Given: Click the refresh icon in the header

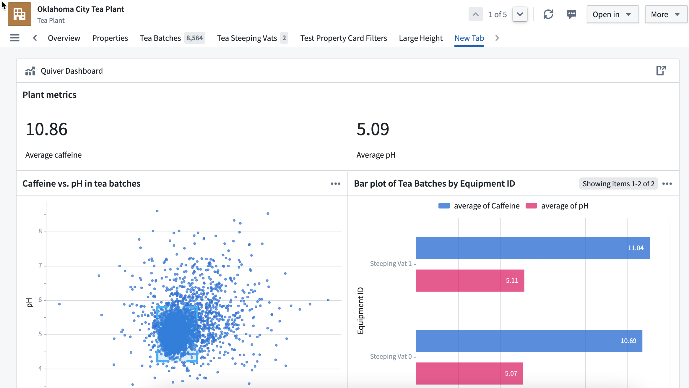Looking at the screenshot, I should click(x=548, y=14).
